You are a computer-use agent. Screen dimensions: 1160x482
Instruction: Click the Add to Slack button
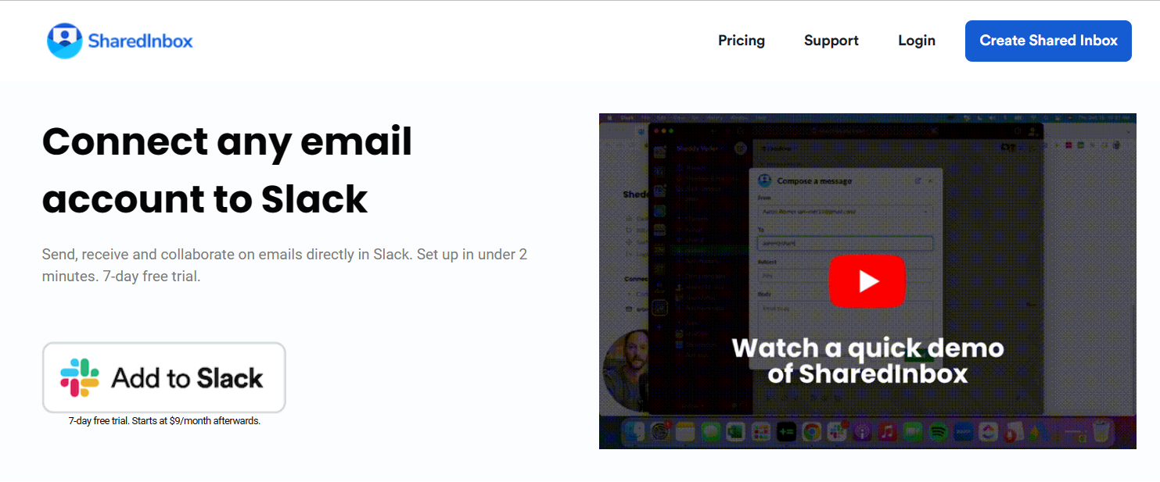click(163, 377)
